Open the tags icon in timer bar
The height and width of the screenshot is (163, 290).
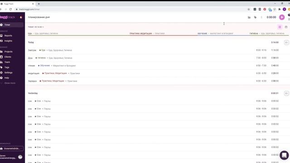[x=255, y=17]
